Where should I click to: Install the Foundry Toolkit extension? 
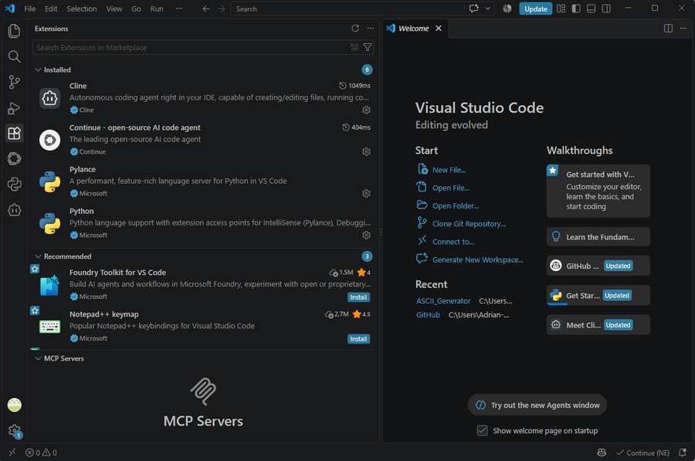click(x=358, y=297)
